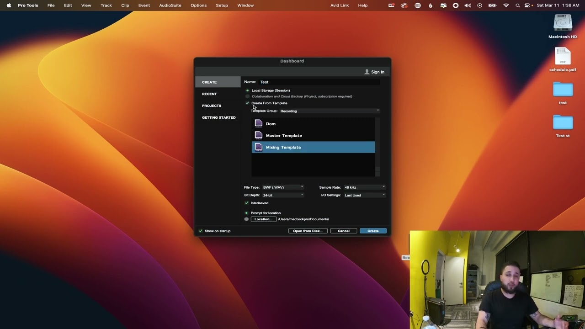The image size is (585, 329).
Task: Click the Mixing Template file icon
Action: click(258, 147)
